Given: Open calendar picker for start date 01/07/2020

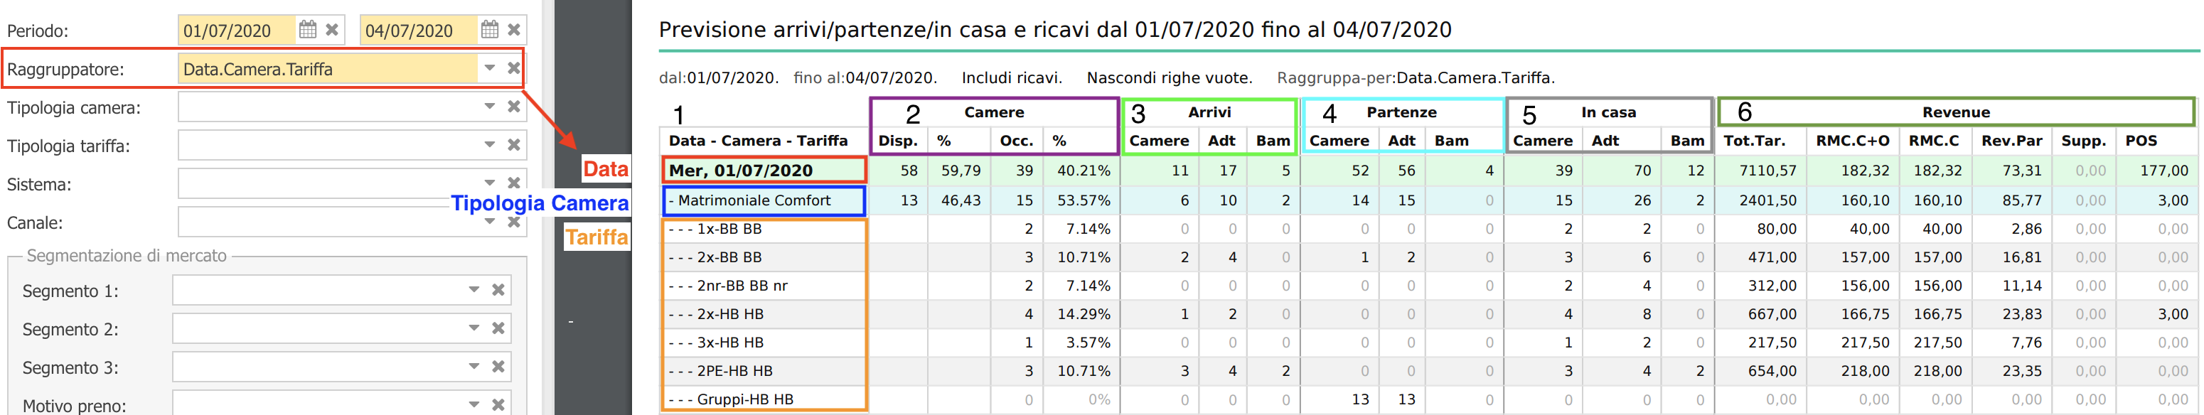Looking at the screenshot, I should click(x=307, y=30).
